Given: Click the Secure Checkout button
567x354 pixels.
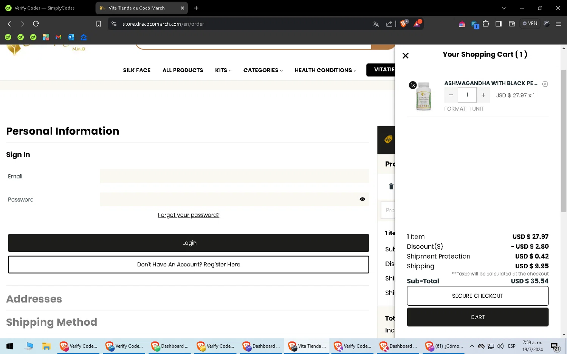Looking at the screenshot, I should click(477, 296).
